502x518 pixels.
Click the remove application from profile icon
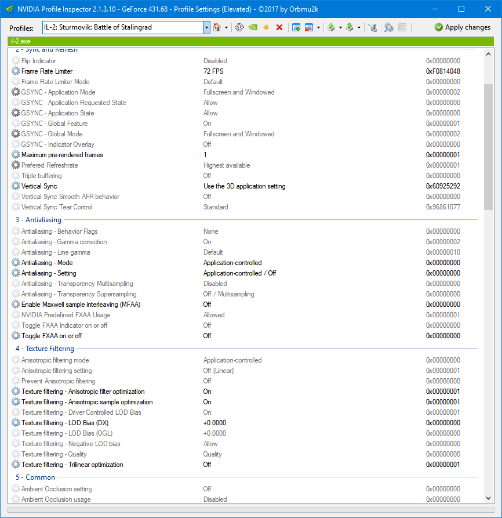coord(309,27)
